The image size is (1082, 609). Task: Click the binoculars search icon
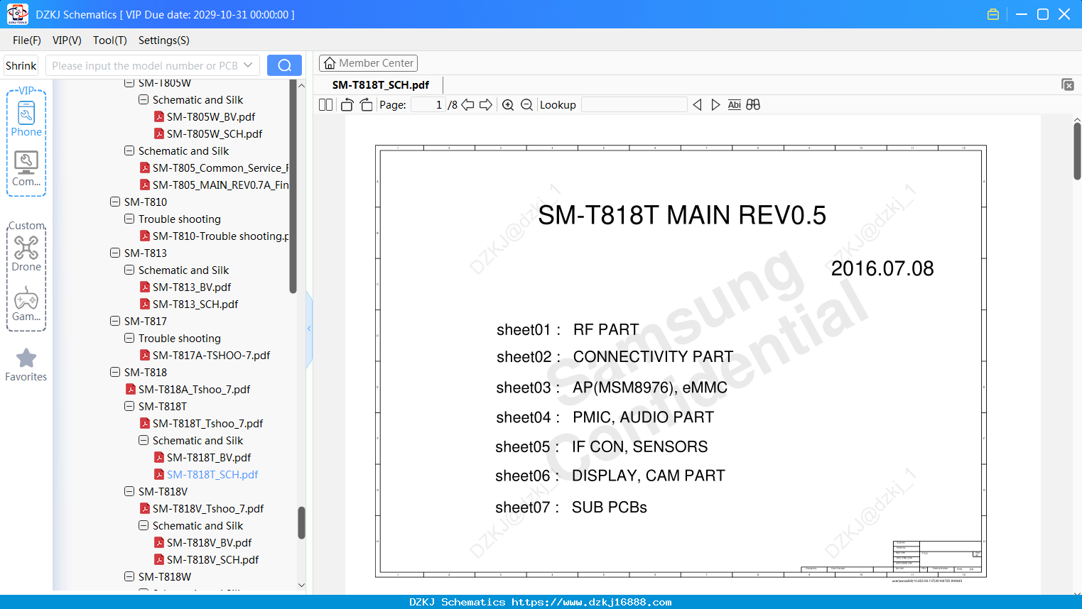coord(753,104)
